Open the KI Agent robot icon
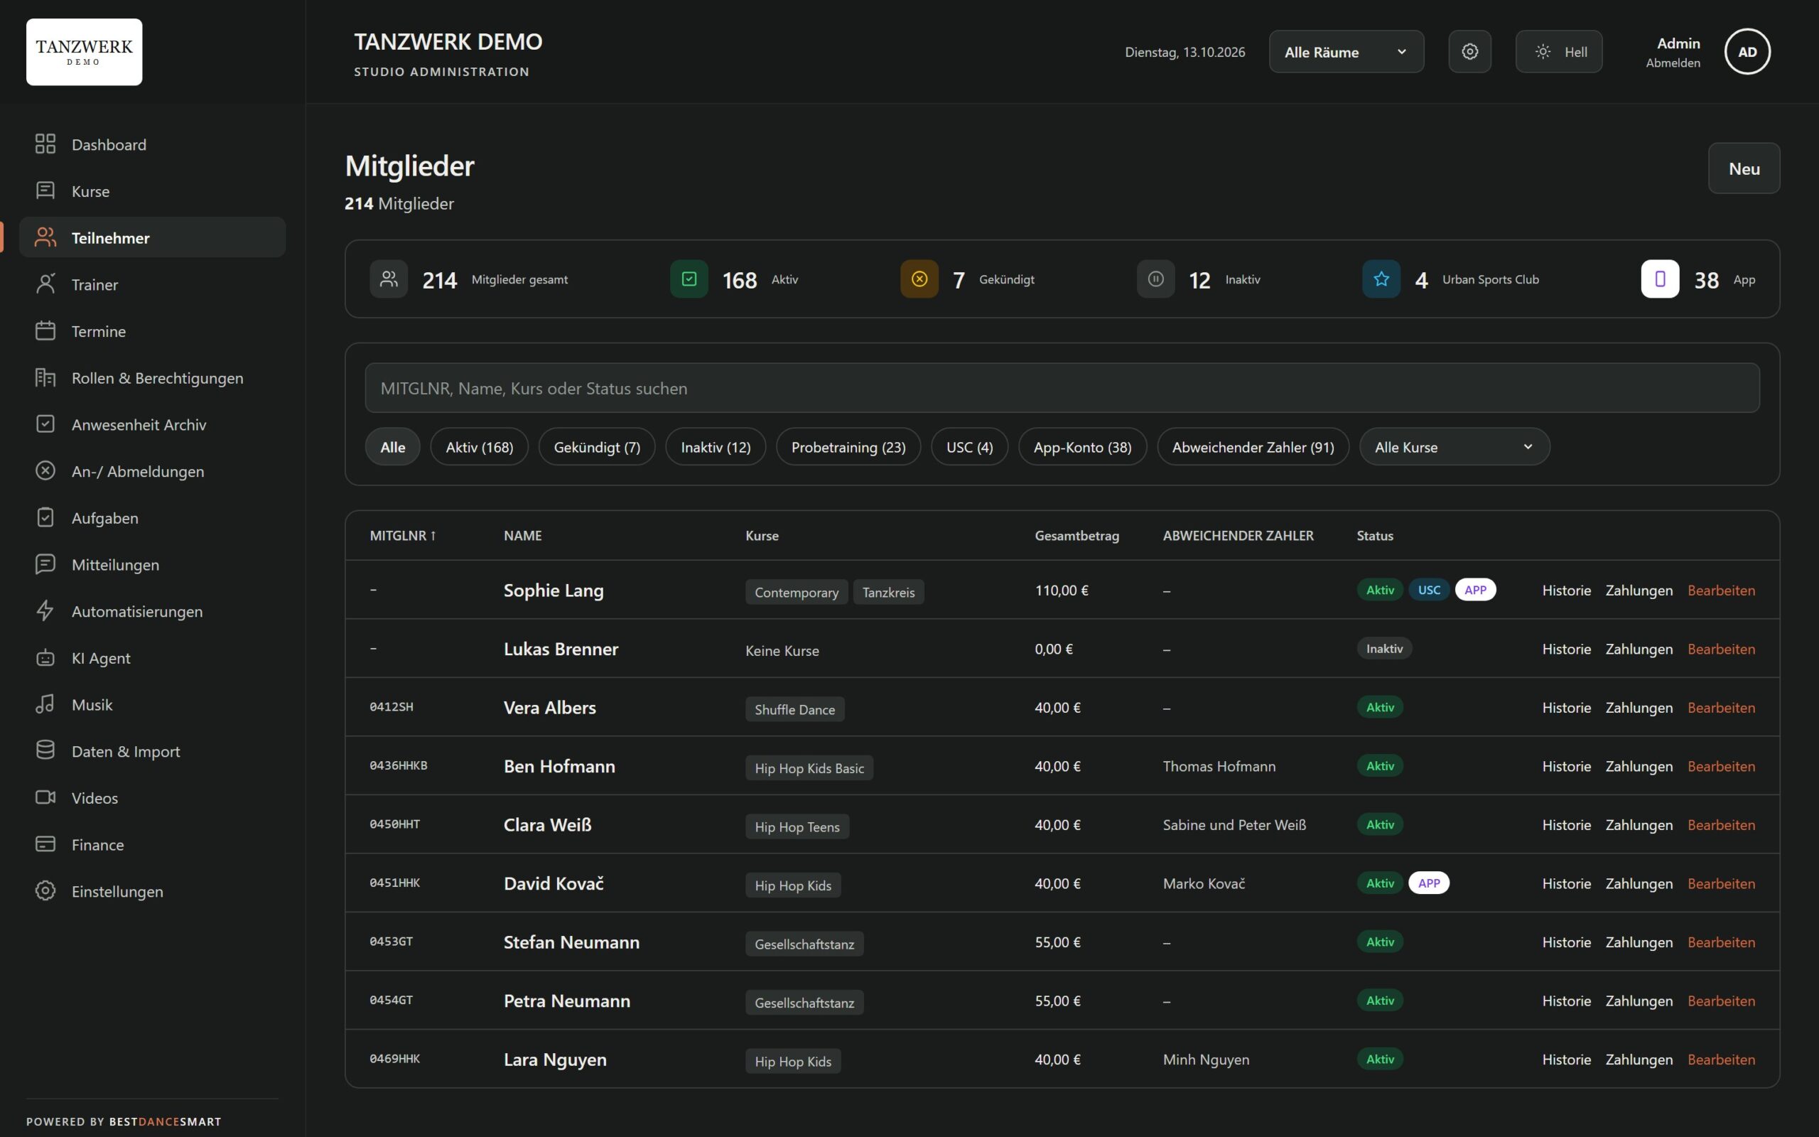Screen dimensions: 1819x1137 click(x=45, y=657)
